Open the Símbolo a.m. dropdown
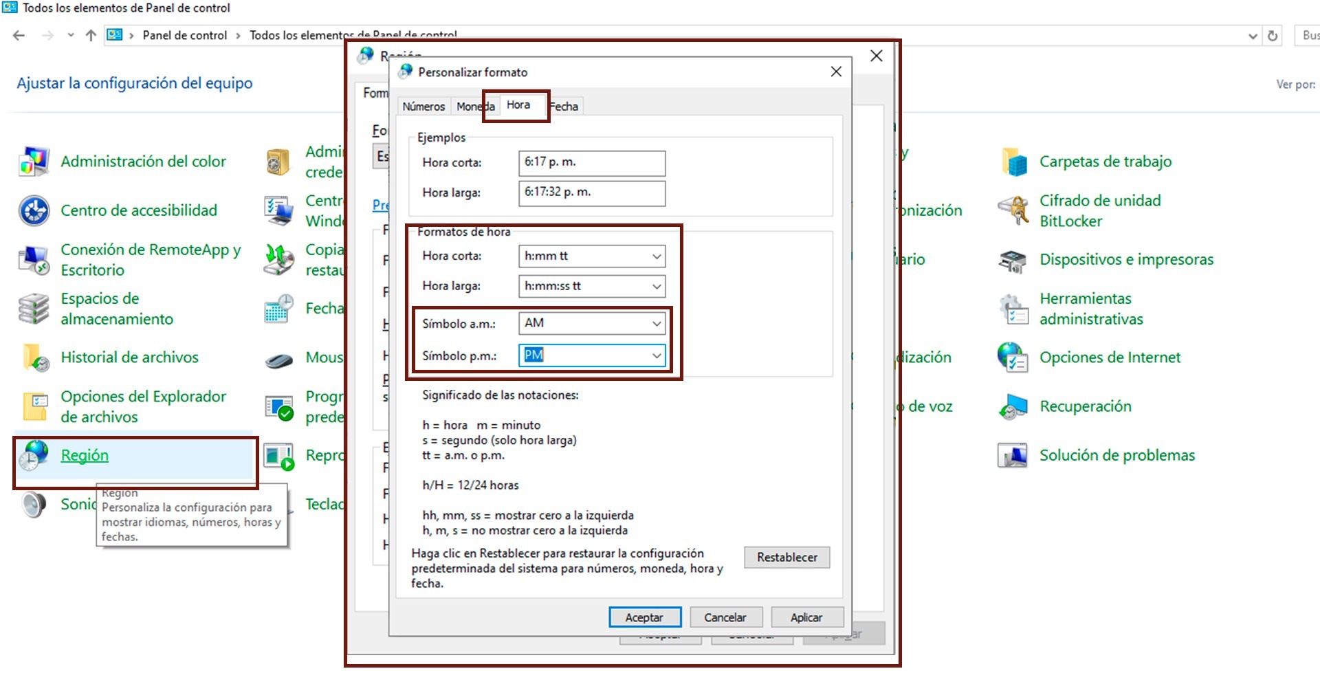This screenshot has width=1320, height=693. click(x=657, y=323)
